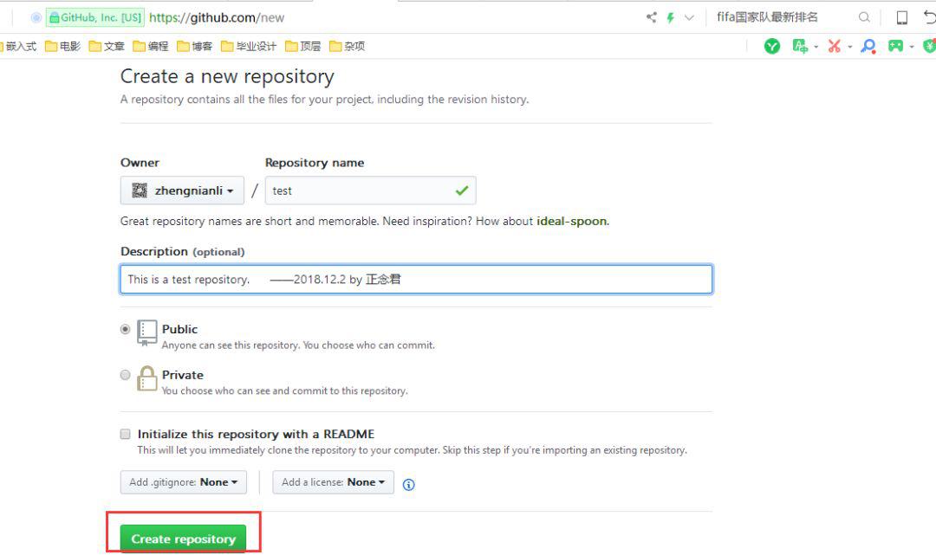Click the Repository name field containing test

[x=370, y=190]
